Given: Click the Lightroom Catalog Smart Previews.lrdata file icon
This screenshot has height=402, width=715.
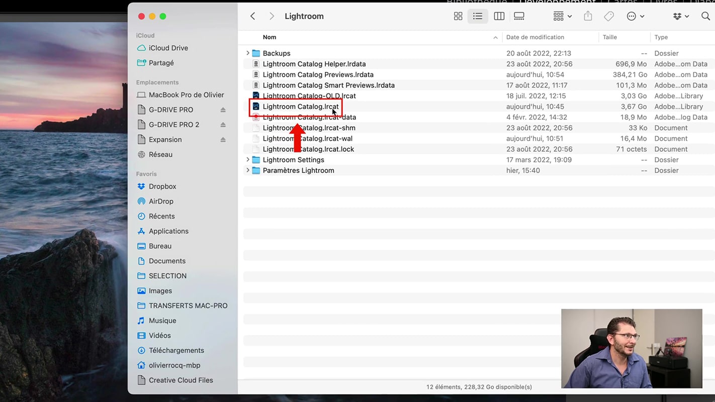Looking at the screenshot, I should point(256,85).
